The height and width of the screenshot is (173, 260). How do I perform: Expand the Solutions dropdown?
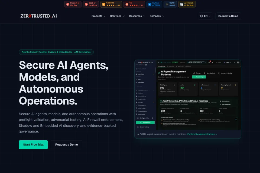point(117,16)
